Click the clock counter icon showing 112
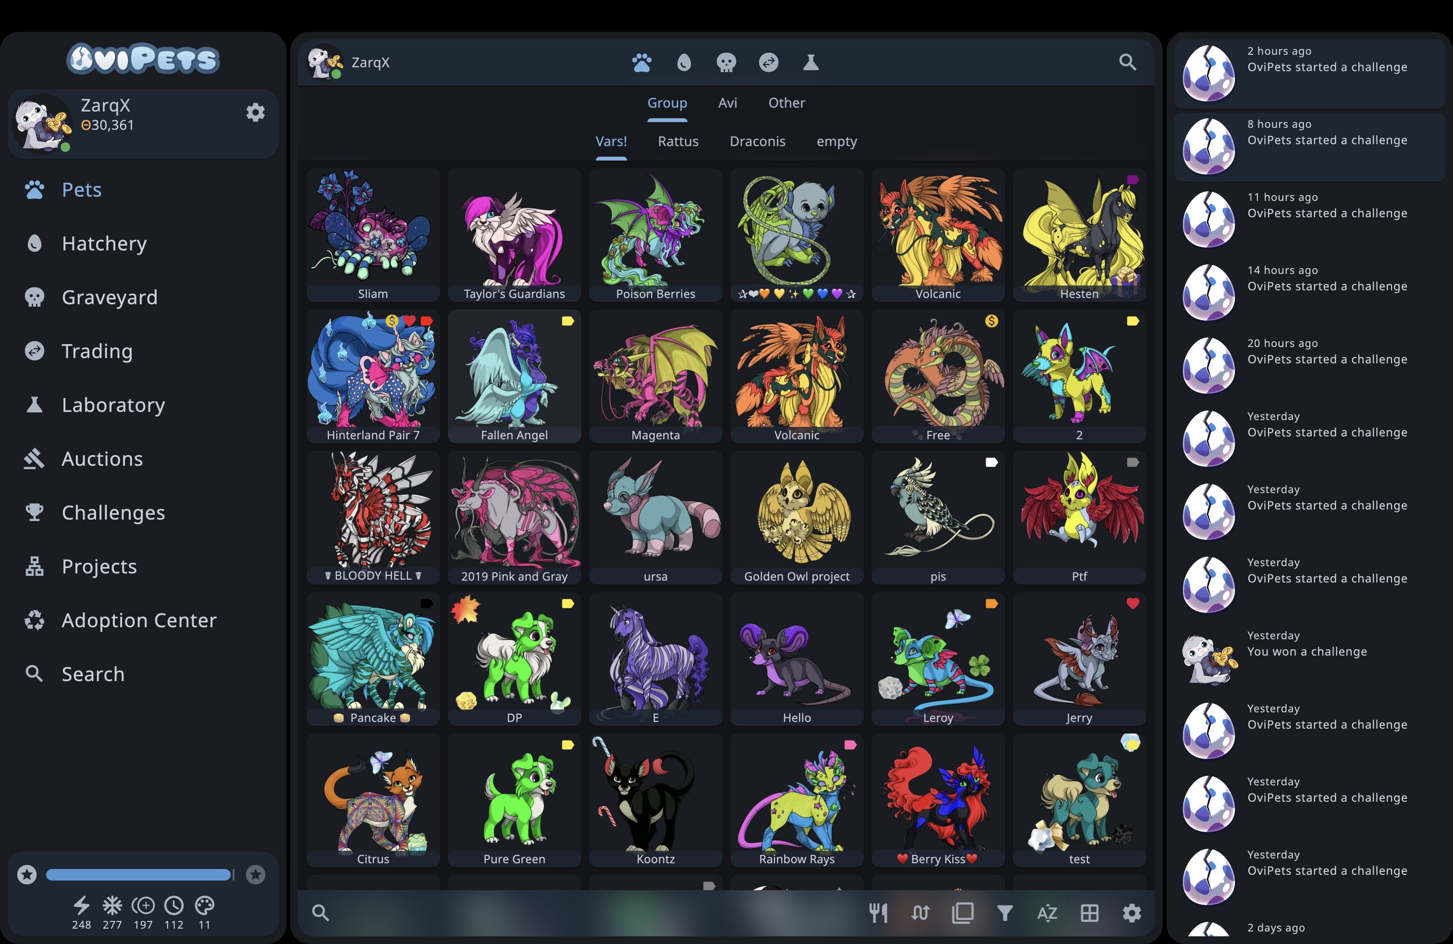The height and width of the screenshot is (944, 1453). pyautogui.click(x=174, y=905)
